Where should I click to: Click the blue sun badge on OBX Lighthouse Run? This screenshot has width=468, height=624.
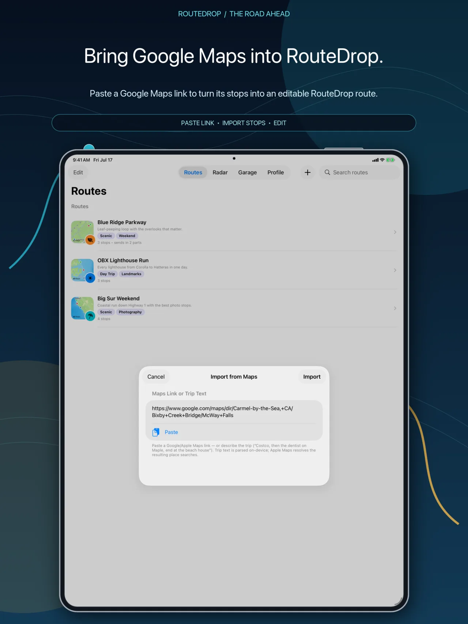tap(90, 278)
